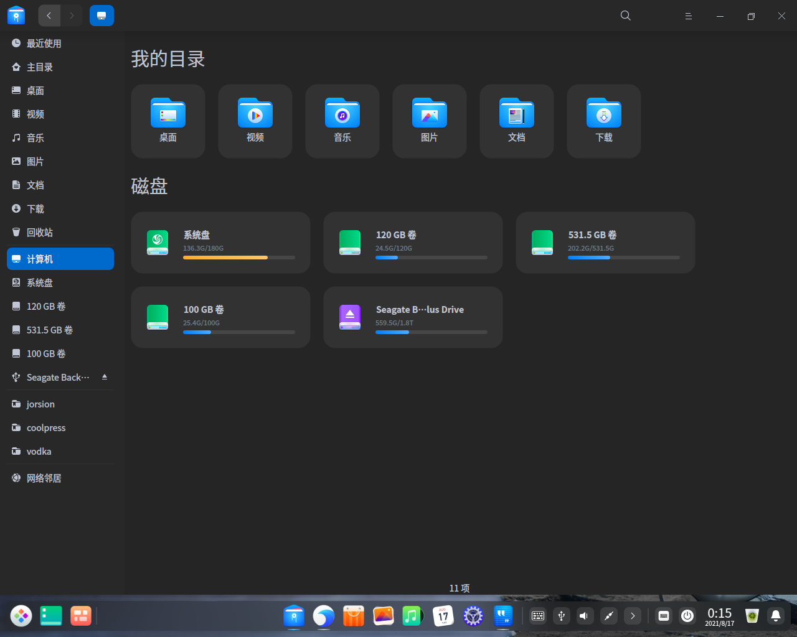Open the launcher icon in the dock
797x637 pixels.
21,616
